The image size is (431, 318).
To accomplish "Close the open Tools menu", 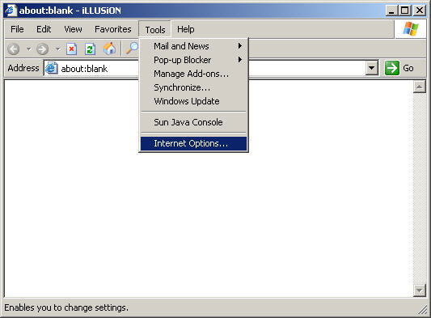I will (x=155, y=29).
